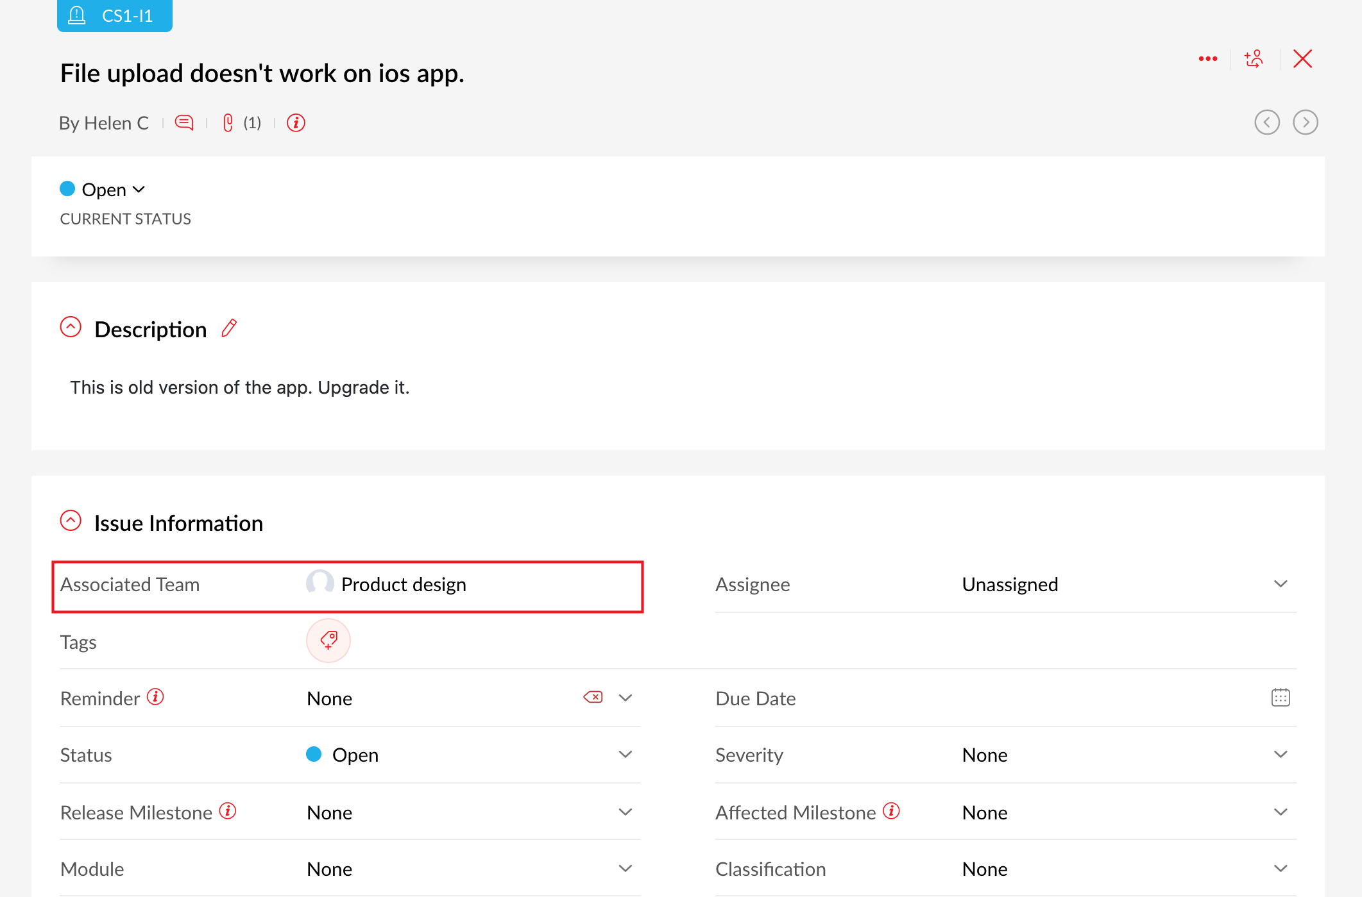Click info icon next to attachments count
The width and height of the screenshot is (1362, 897).
pos(296,122)
